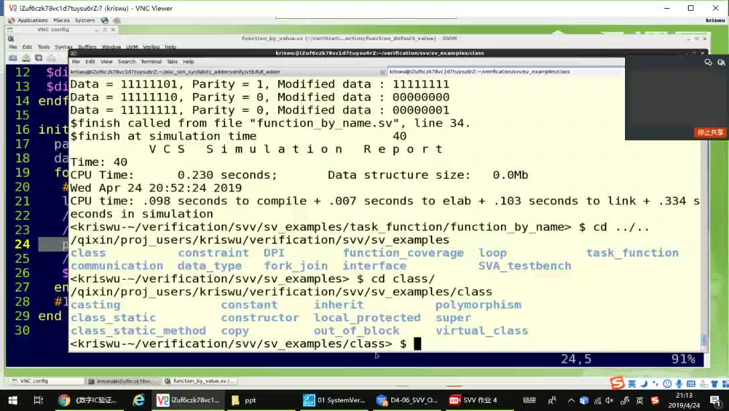Click the terminal prompt cursor block
The width and height of the screenshot is (729, 411).
[417, 343]
